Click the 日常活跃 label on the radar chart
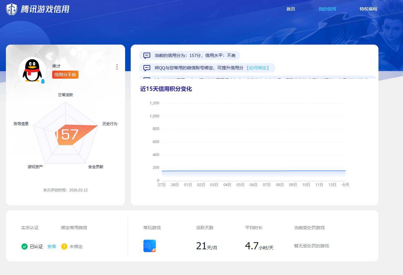403x275 pixels. tap(66, 95)
